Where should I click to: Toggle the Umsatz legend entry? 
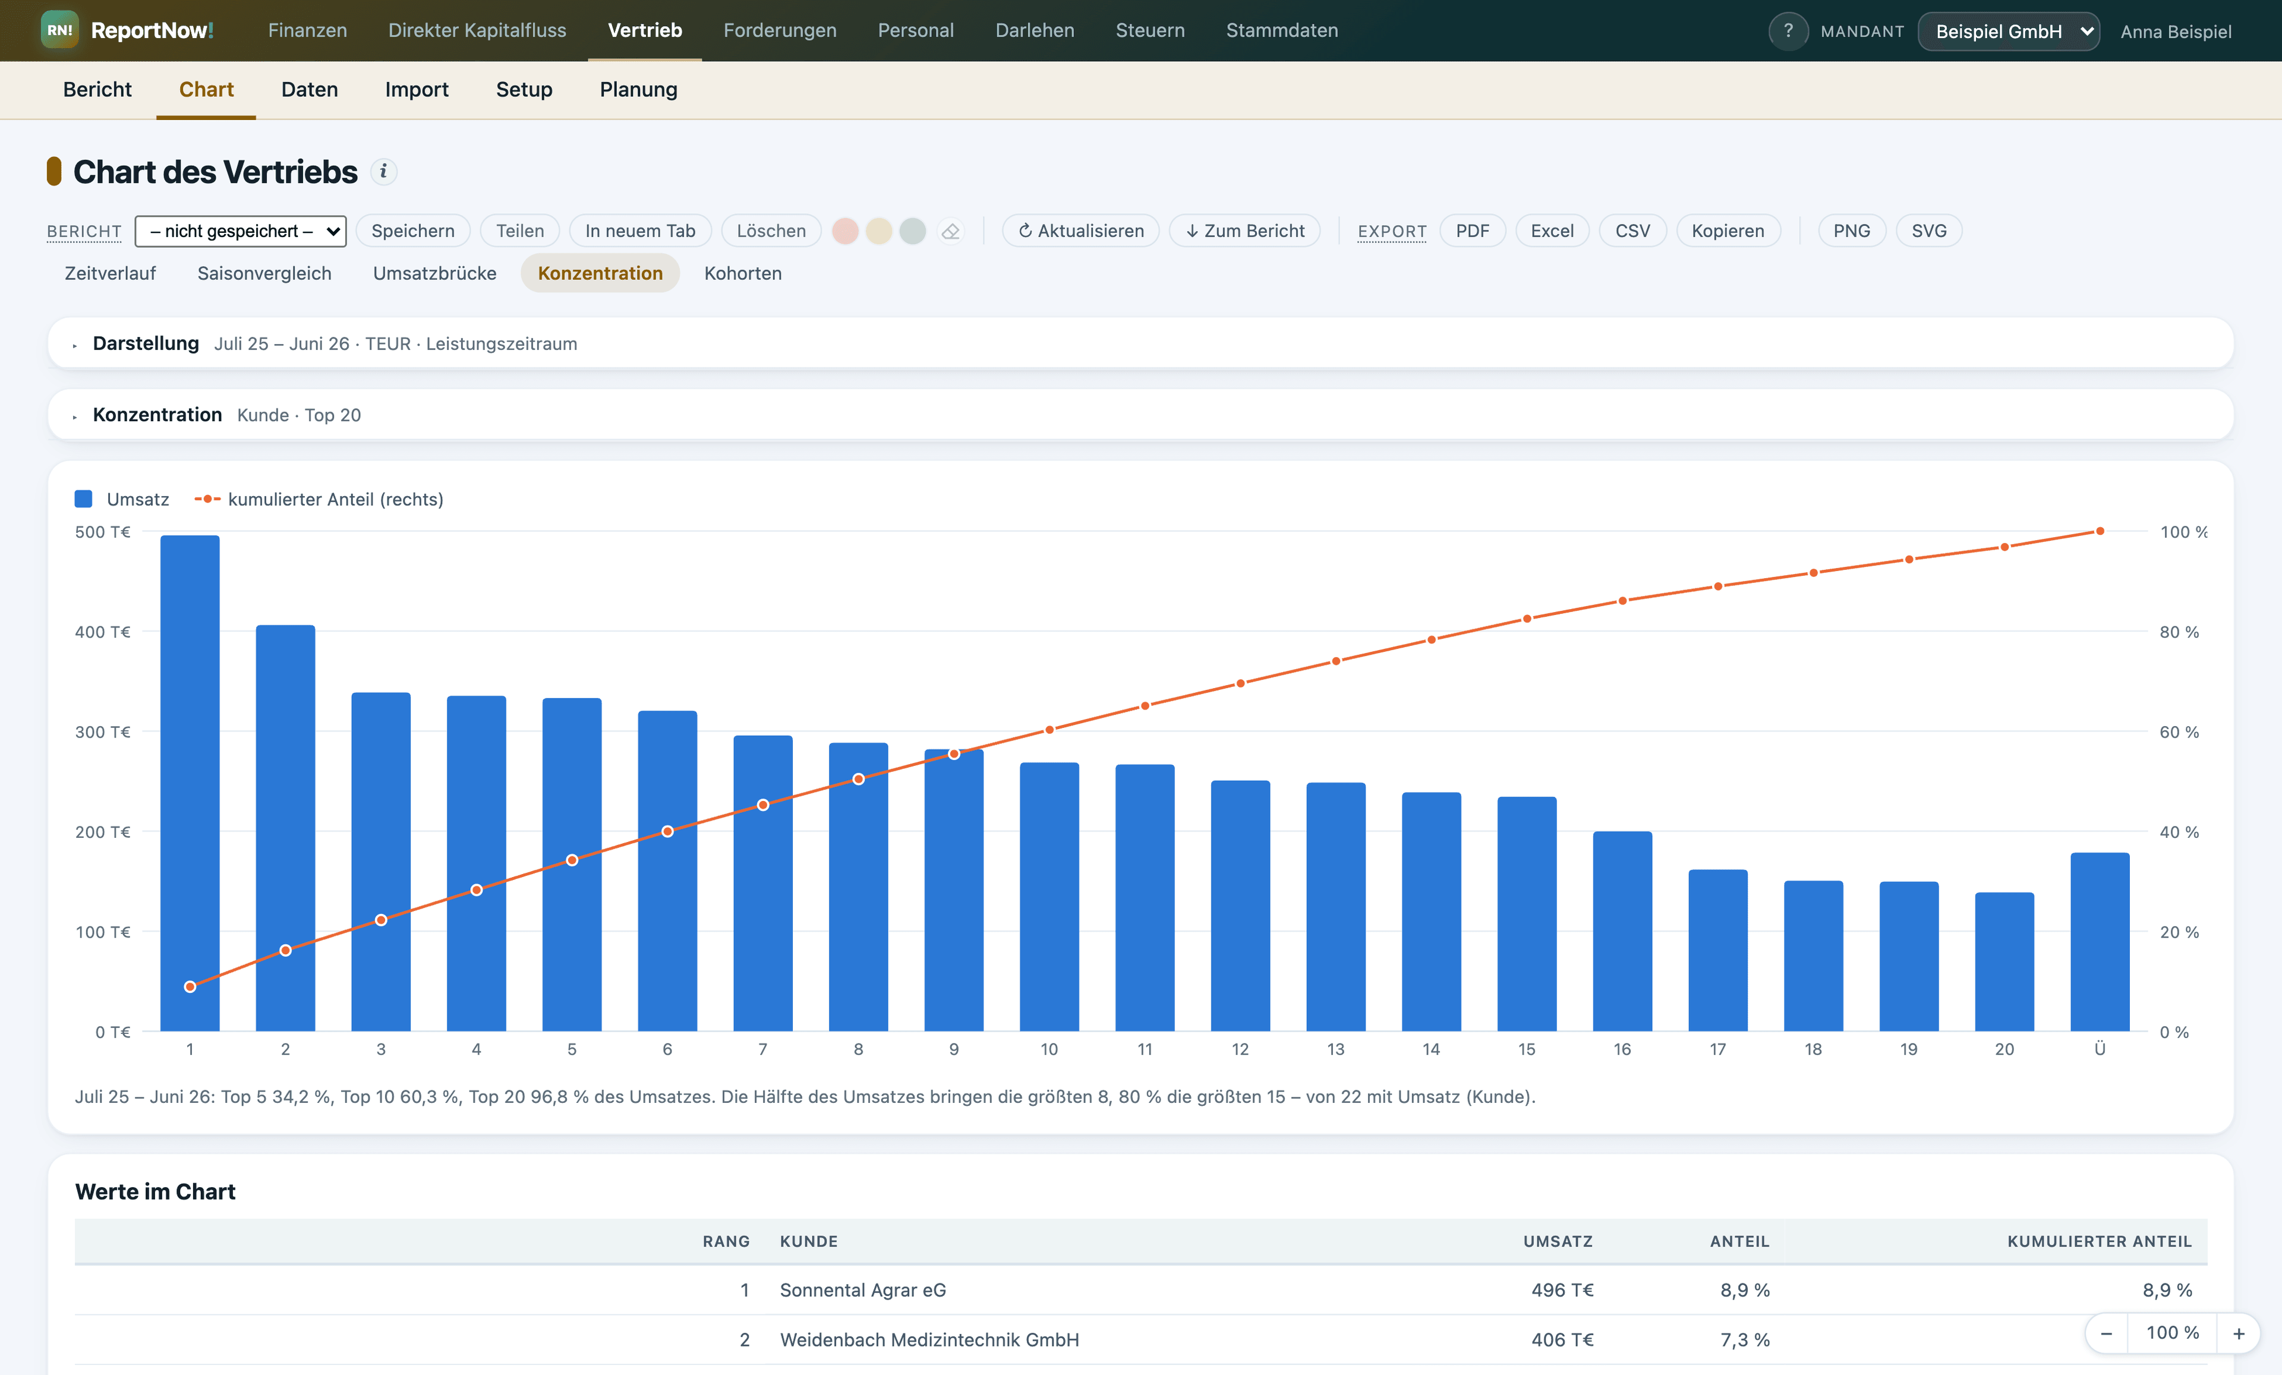(121, 499)
